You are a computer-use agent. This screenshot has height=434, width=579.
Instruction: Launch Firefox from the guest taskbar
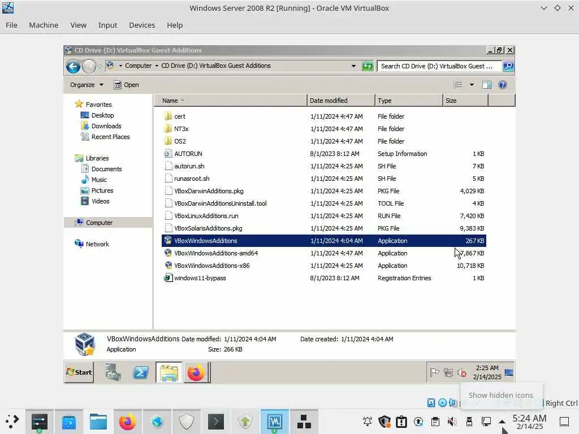(196, 373)
